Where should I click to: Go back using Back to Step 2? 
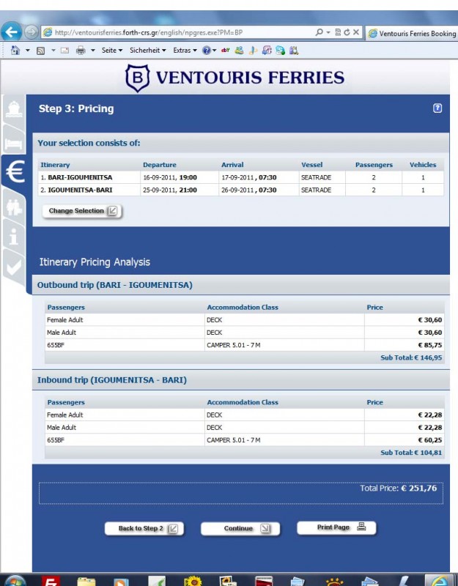tap(144, 528)
